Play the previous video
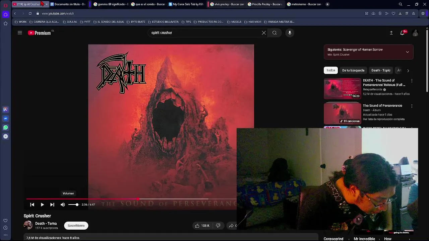 [x=32, y=205]
